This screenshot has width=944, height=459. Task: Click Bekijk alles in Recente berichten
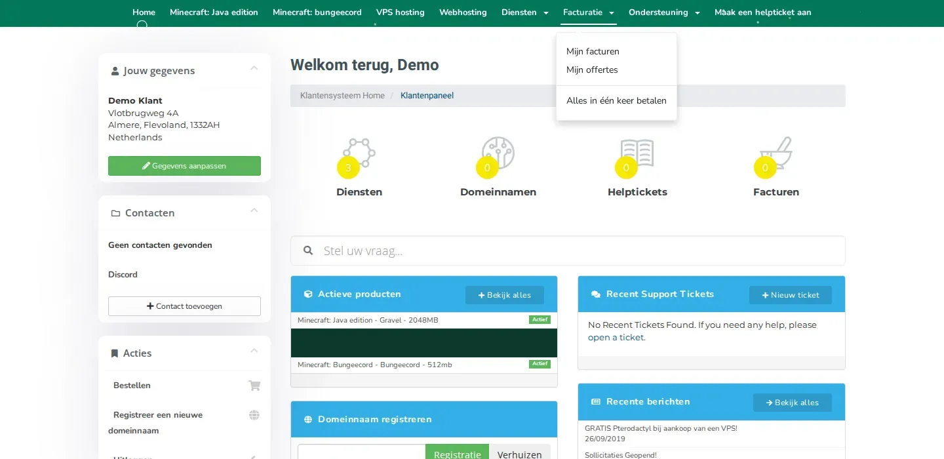click(x=793, y=403)
